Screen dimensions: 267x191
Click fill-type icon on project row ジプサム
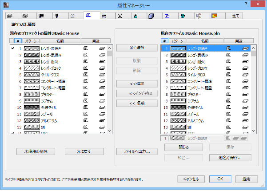[86, 101]
